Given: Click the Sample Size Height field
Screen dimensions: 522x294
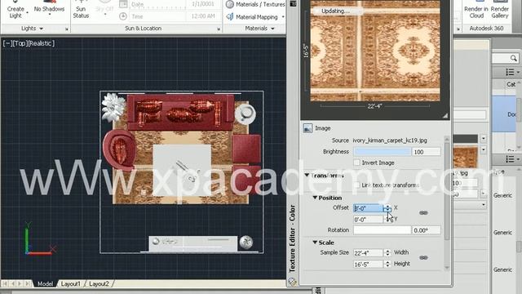Looking at the screenshot, I should 368,265.
